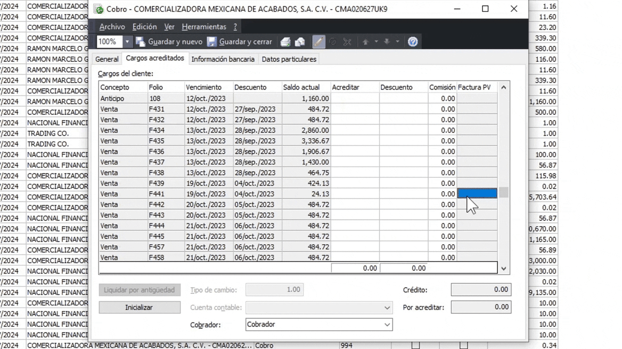
Task: Click the scissors cut icon
Action: pos(348,41)
